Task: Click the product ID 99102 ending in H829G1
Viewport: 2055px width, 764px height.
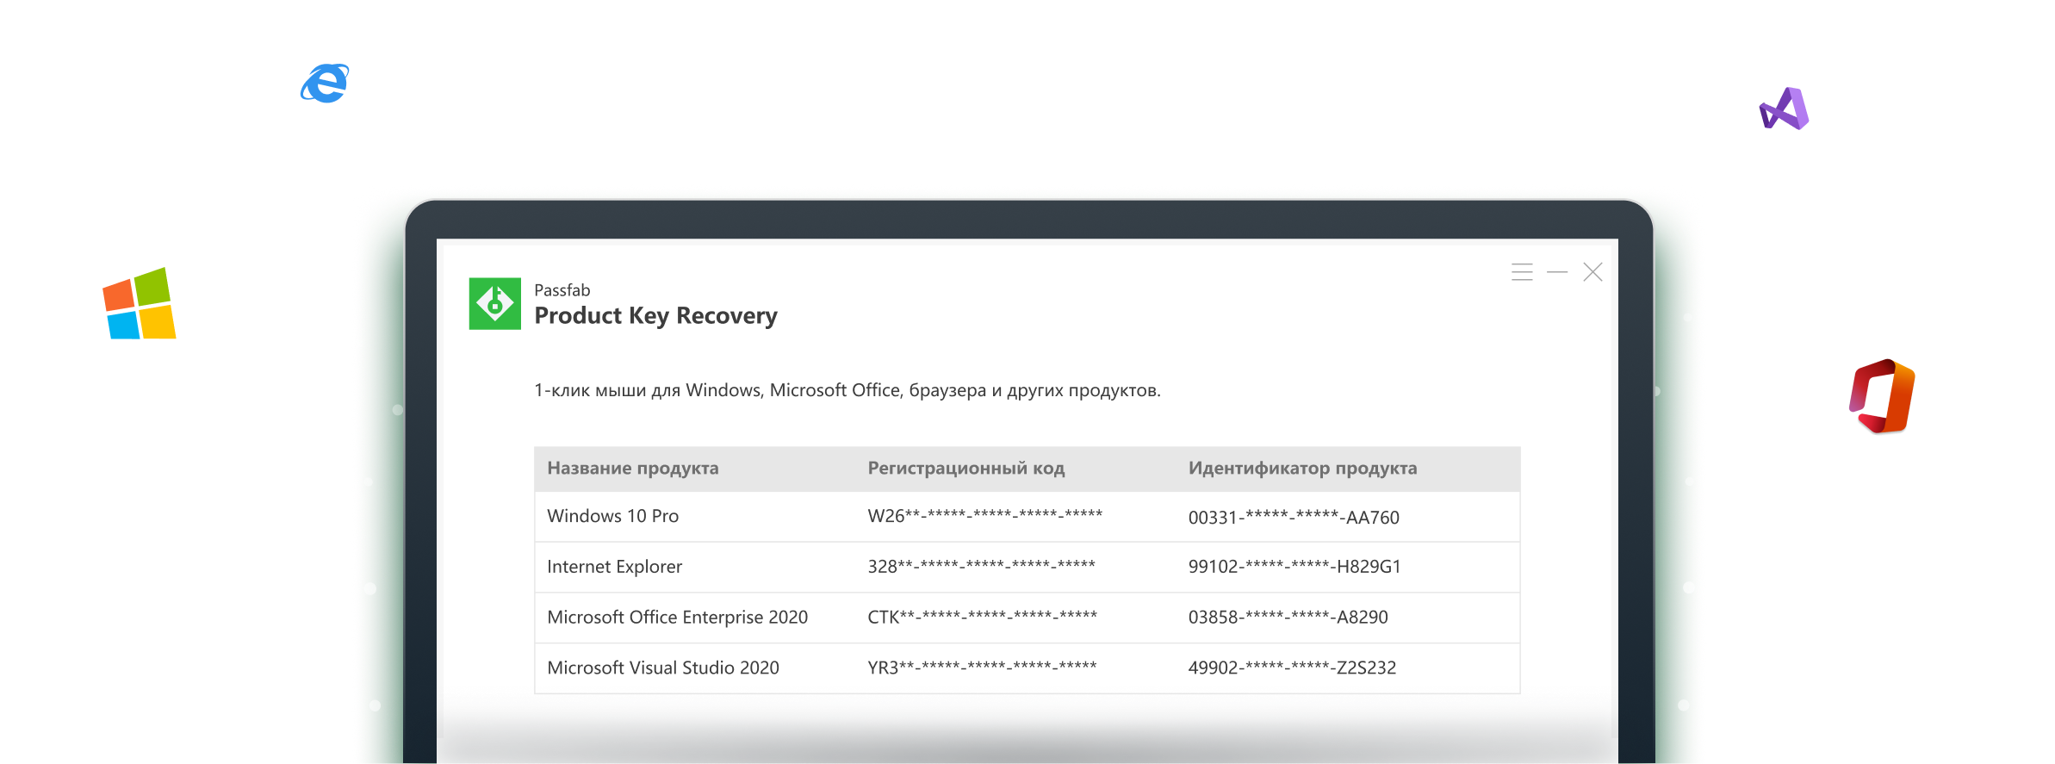Action: [1294, 567]
